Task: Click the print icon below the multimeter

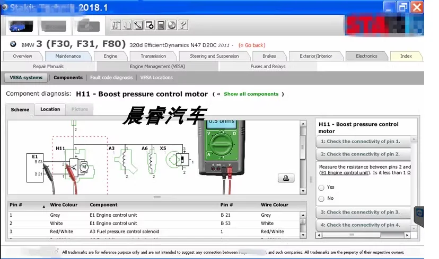Action: click(286, 178)
